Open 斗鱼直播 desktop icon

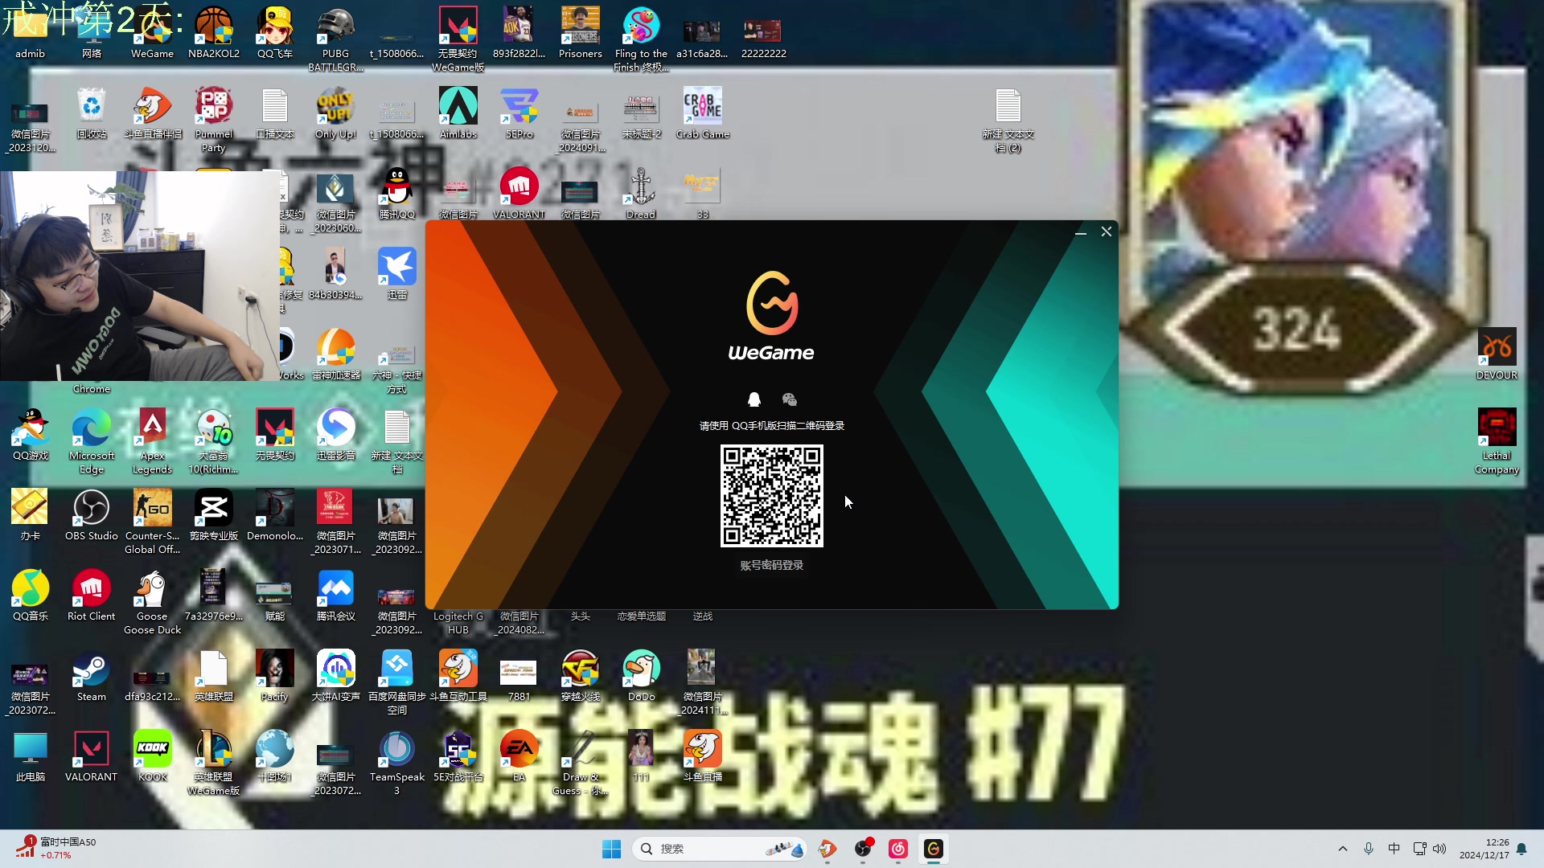[x=703, y=757]
